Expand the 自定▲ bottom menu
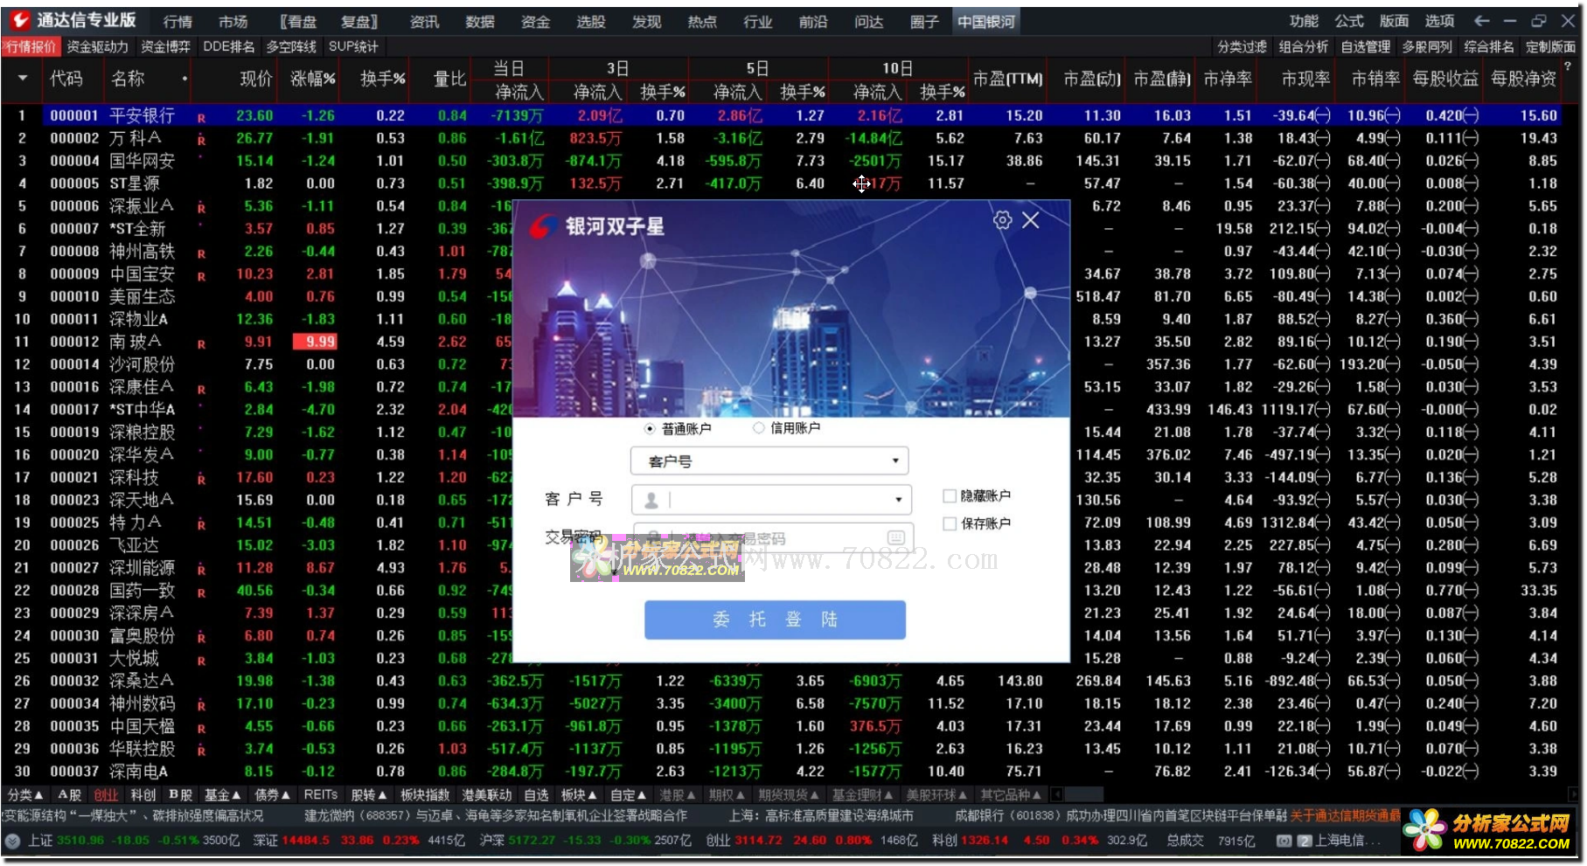Screen dimensions: 1587x866 coord(629,794)
